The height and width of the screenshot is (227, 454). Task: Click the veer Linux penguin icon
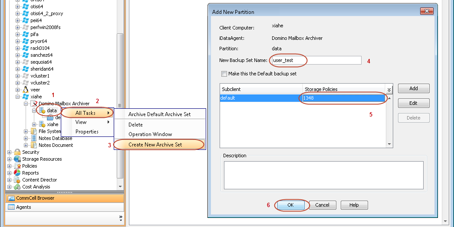click(26, 90)
